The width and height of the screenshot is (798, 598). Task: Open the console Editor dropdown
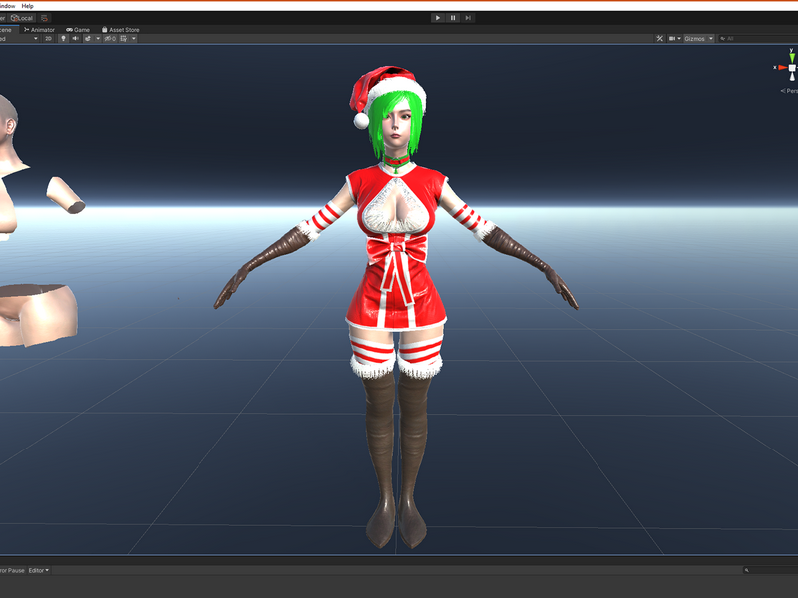point(39,570)
